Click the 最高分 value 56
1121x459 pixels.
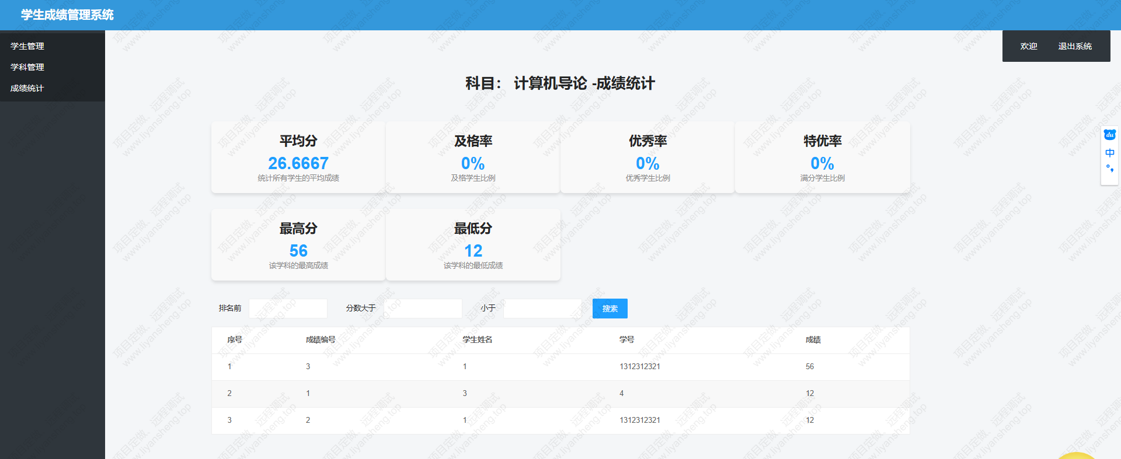(298, 251)
